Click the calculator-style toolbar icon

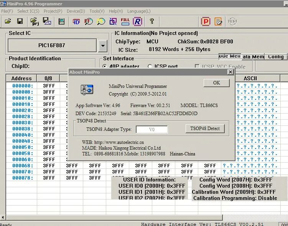(x=61, y=21)
